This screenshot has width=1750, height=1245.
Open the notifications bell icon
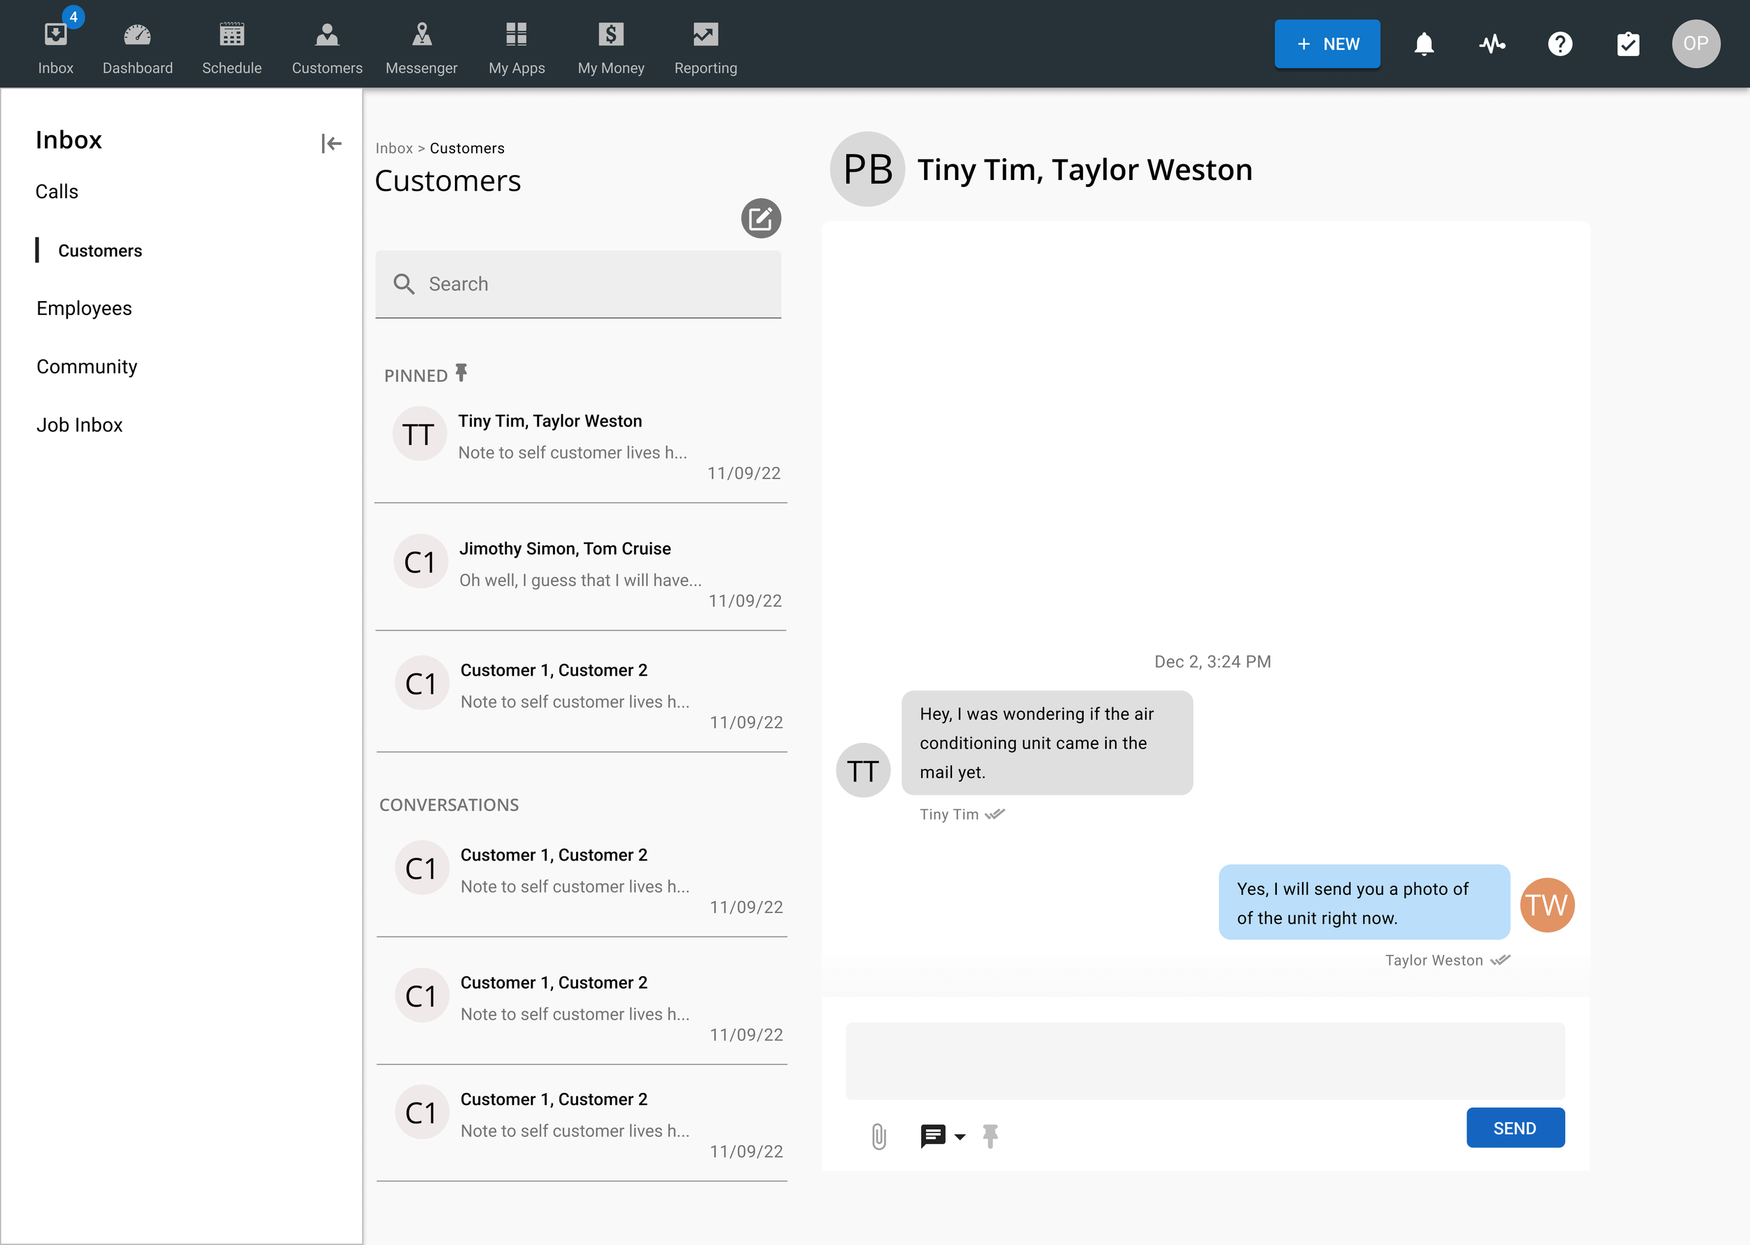[x=1424, y=45]
